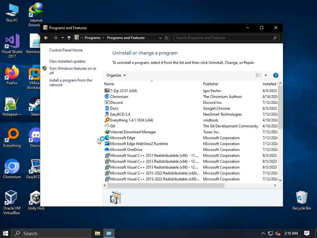Click the search magnifier icon in Programs window

point(275,38)
